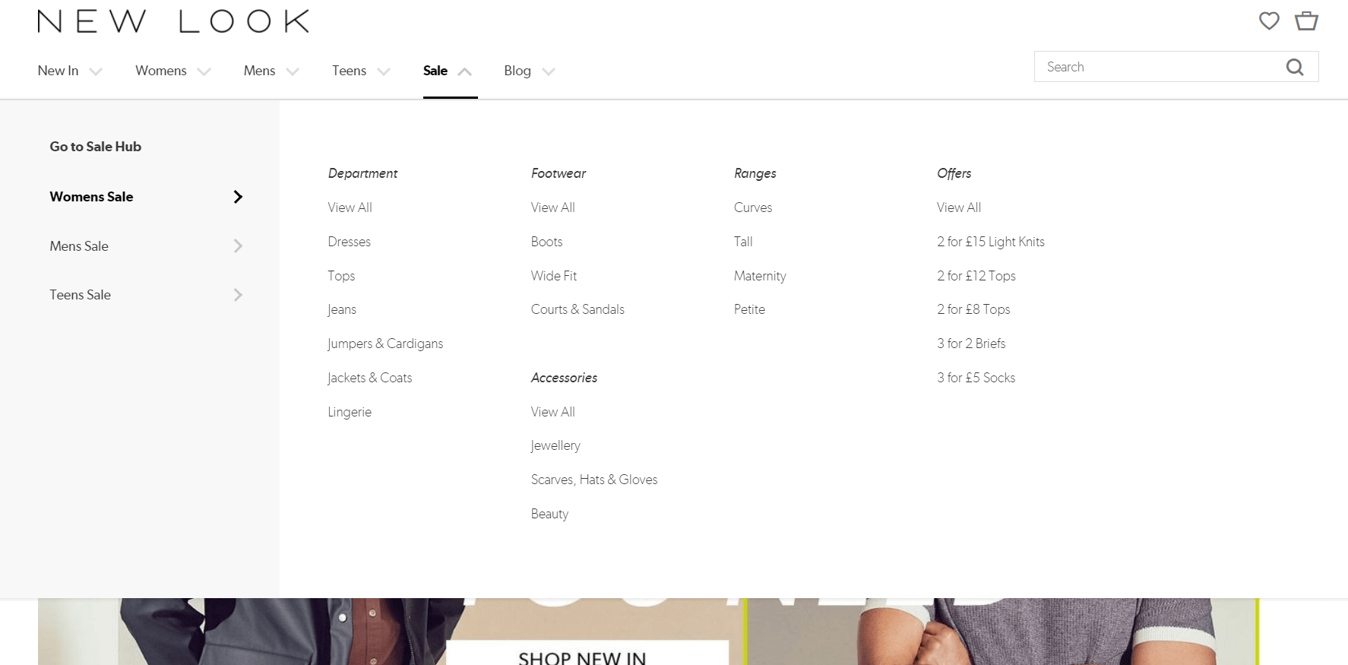Open Curves range link
Image resolution: width=1348 pixels, height=665 pixels.
pos(753,207)
